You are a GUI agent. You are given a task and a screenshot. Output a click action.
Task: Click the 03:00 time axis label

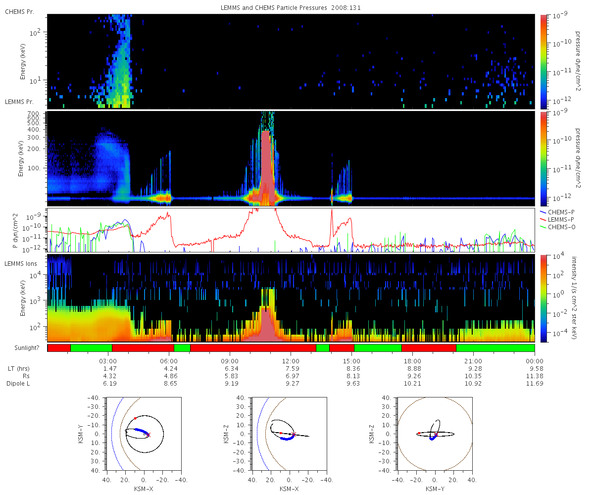click(108, 361)
